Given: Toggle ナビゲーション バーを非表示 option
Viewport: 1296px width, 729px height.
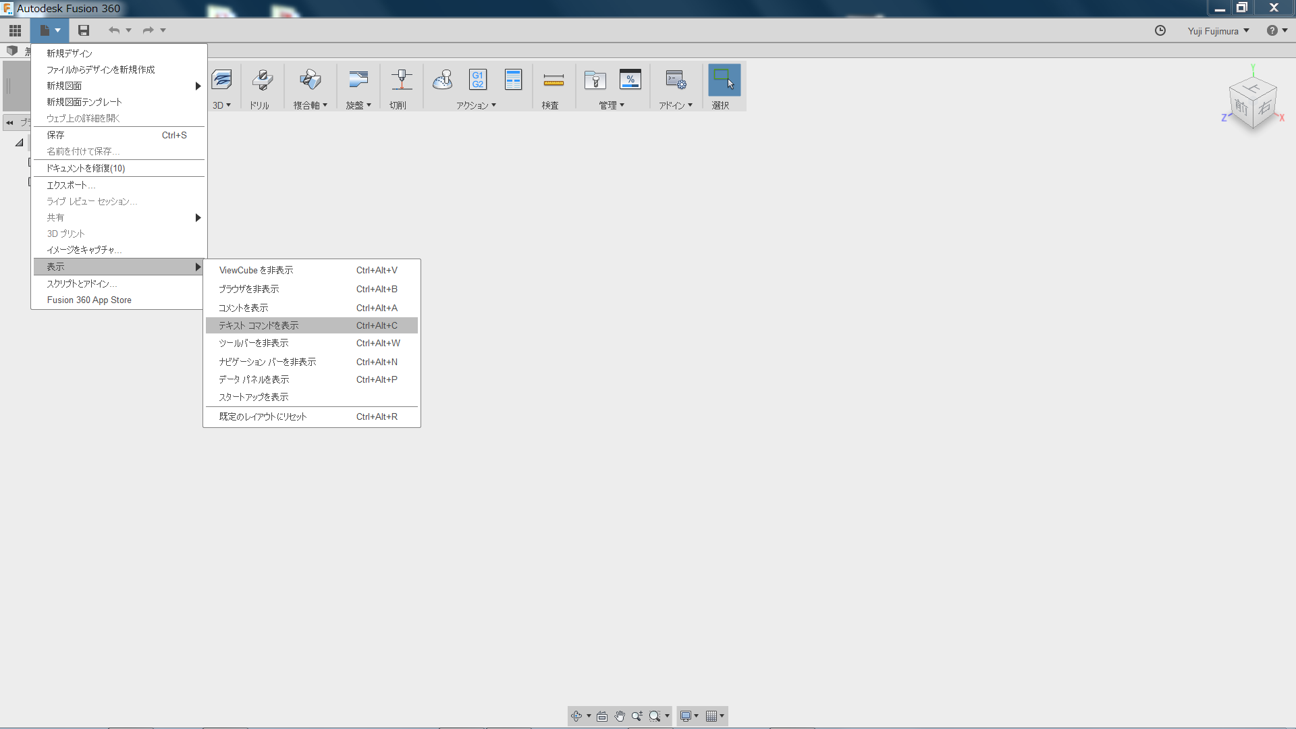Looking at the screenshot, I should (x=312, y=362).
